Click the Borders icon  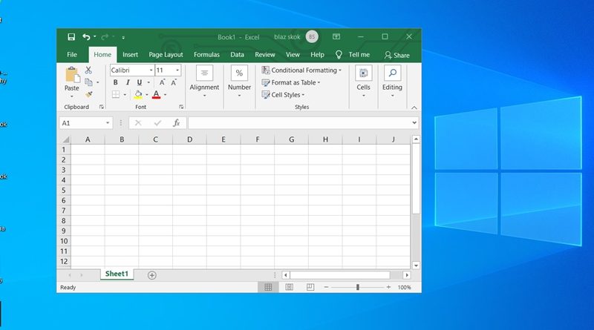coord(116,94)
